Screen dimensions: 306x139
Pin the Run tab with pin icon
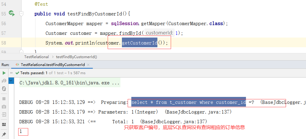click(4, 134)
